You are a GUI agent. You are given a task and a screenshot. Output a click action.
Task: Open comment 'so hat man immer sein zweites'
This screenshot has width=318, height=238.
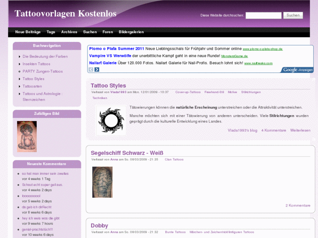pos(45,174)
